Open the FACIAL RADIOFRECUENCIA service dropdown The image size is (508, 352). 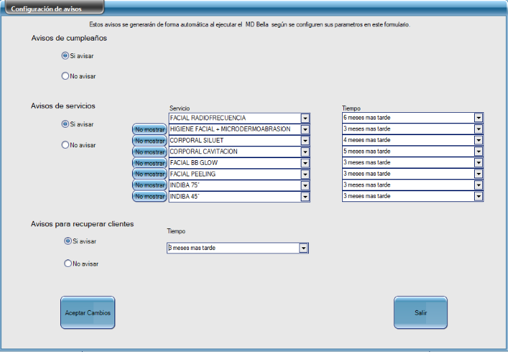click(305, 118)
